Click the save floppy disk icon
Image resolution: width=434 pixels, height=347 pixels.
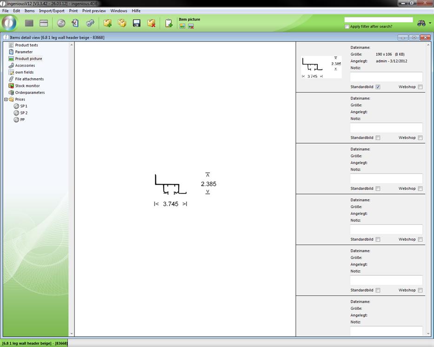(137, 23)
